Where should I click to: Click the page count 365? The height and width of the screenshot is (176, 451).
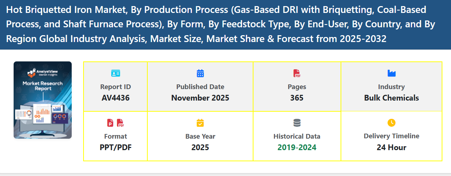coord(297,98)
